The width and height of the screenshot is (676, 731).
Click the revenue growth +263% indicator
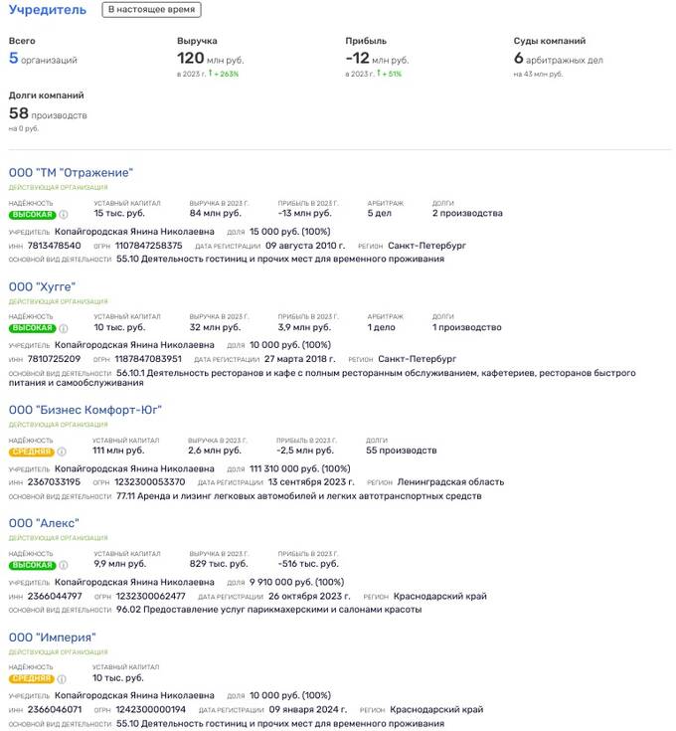point(225,75)
